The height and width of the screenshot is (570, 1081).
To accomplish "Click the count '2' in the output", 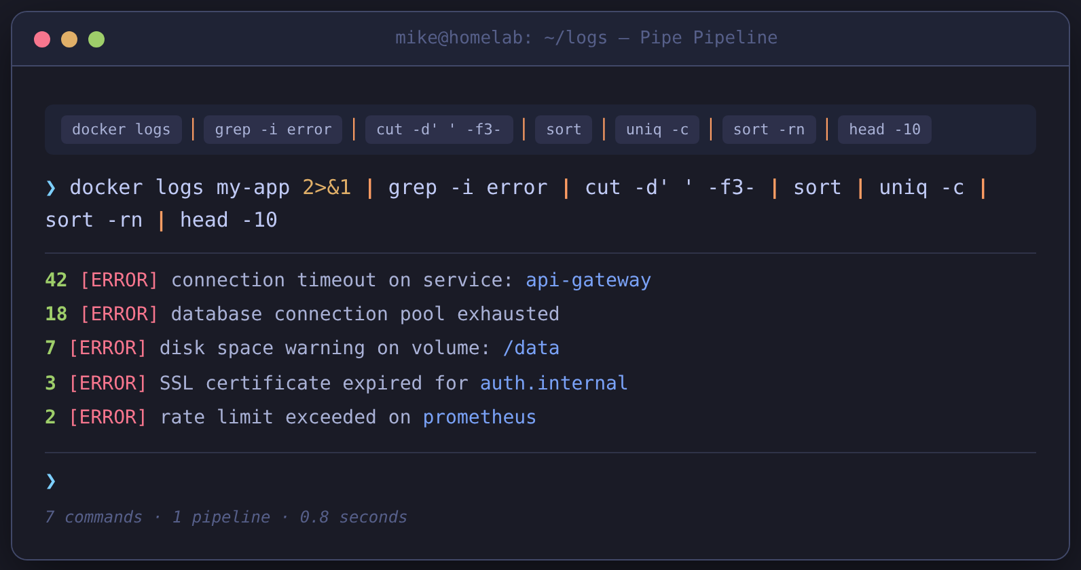I will point(50,417).
